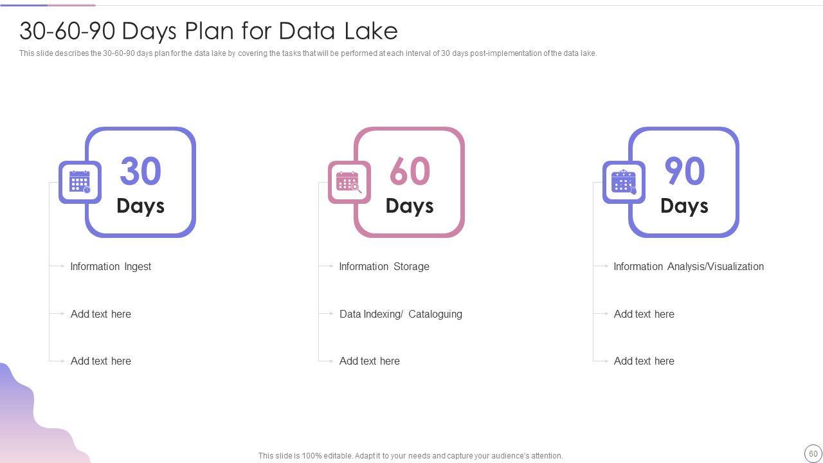The width and height of the screenshot is (823, 463).
Task: Click the calendar icon beside 90 Days
Action: (x=624, y=183)
